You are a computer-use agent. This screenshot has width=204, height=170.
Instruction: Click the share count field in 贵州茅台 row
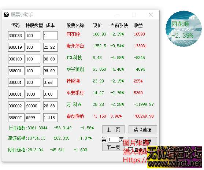coord(33,47)
